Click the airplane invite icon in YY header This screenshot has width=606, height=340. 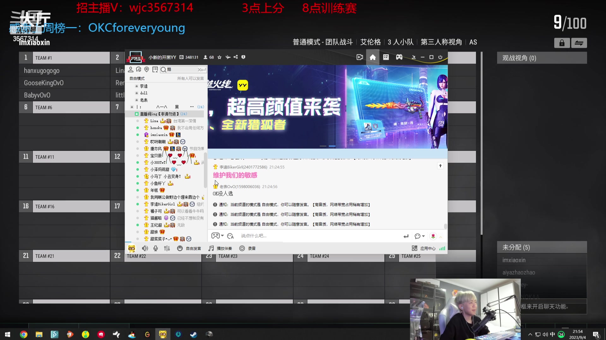228,57
